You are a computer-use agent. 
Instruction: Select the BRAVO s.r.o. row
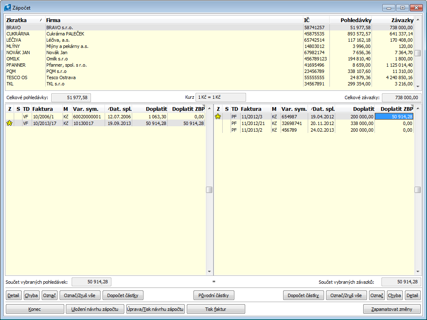point(210,27)
